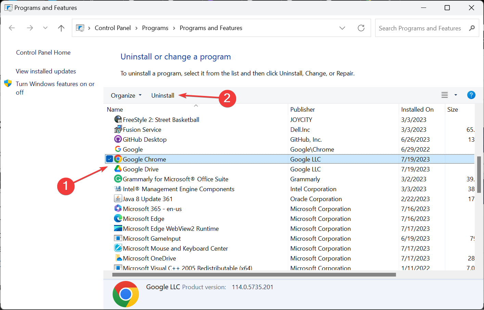The width and height of the screenshot is (484, 310).
Task: Navigate to the Control Panel breadcrumb
Action: [x=113, y=28]
